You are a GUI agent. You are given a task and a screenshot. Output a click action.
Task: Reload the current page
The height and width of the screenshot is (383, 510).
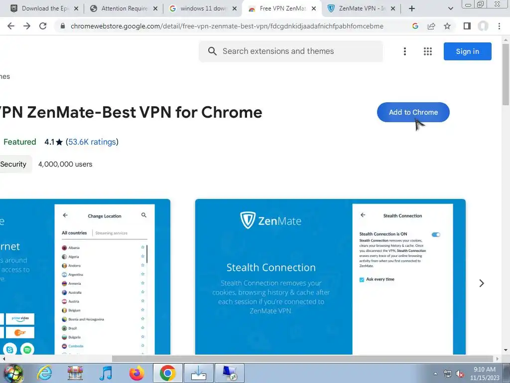tap(43, 26)
